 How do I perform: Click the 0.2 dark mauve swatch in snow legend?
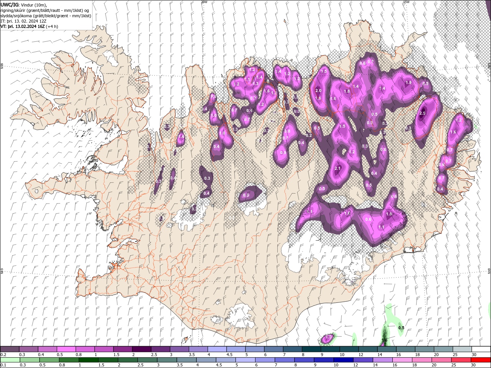tap(10, 349)
